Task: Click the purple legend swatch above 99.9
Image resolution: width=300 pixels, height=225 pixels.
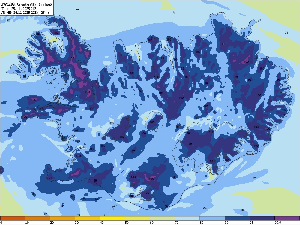Action: [x=287, y=218]
